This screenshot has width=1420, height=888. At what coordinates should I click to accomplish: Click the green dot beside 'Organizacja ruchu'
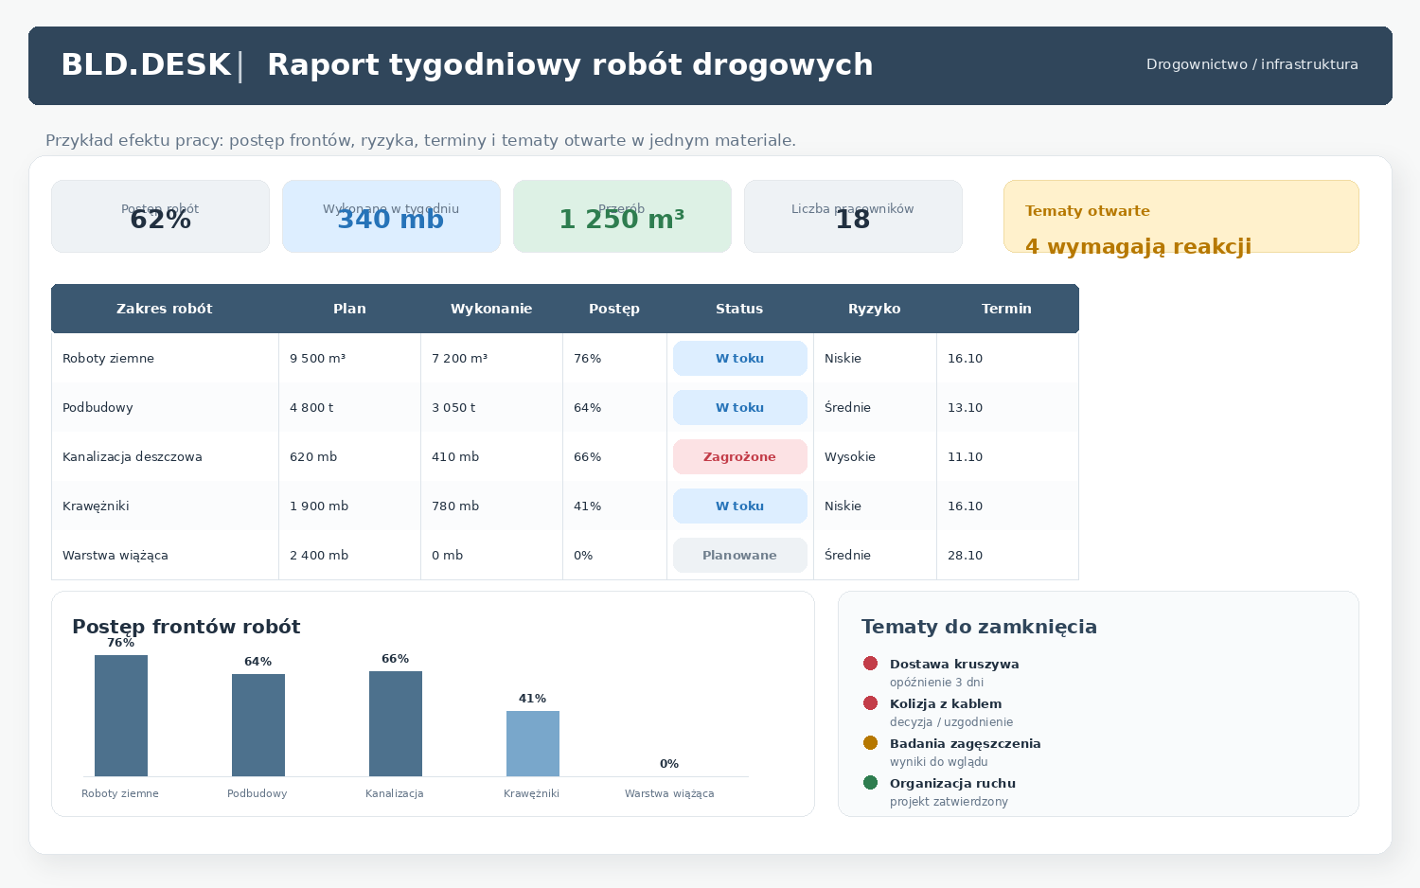point(871,783)
